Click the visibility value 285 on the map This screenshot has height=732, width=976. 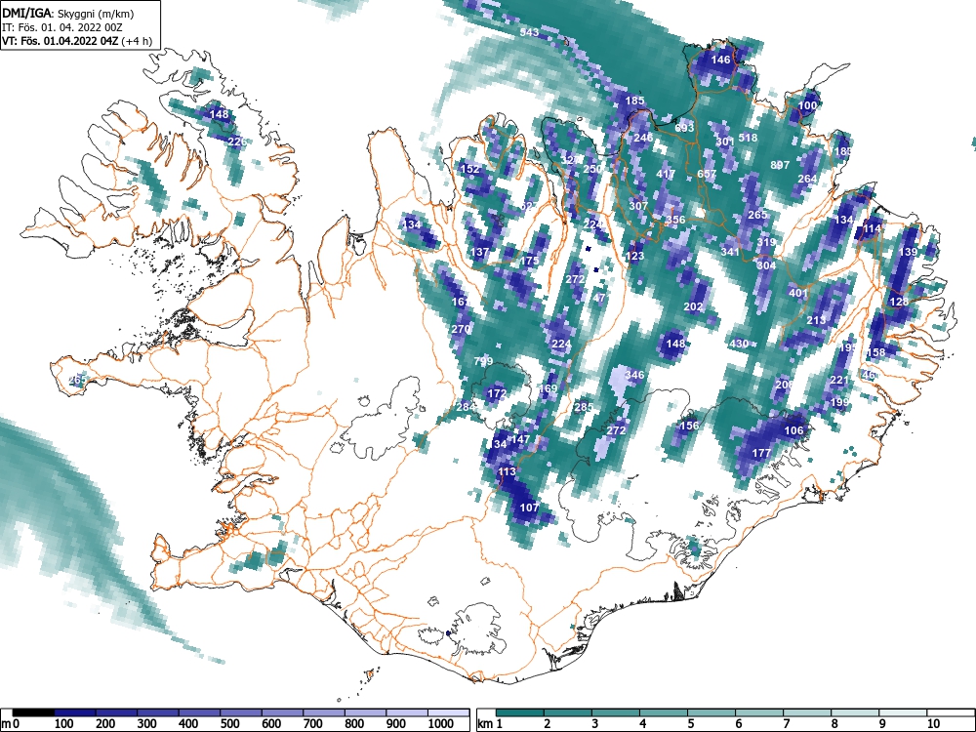click(584, 407)
